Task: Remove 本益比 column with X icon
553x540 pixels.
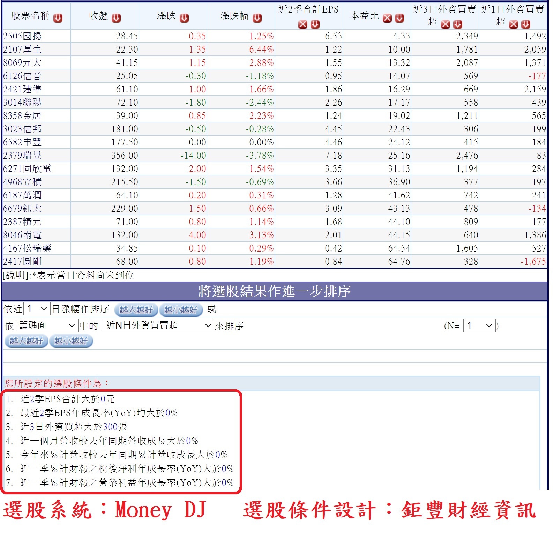Action: click(x=387, y=18)
